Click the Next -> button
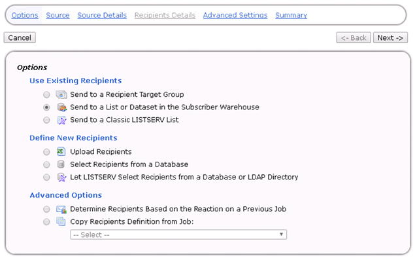 390,38
